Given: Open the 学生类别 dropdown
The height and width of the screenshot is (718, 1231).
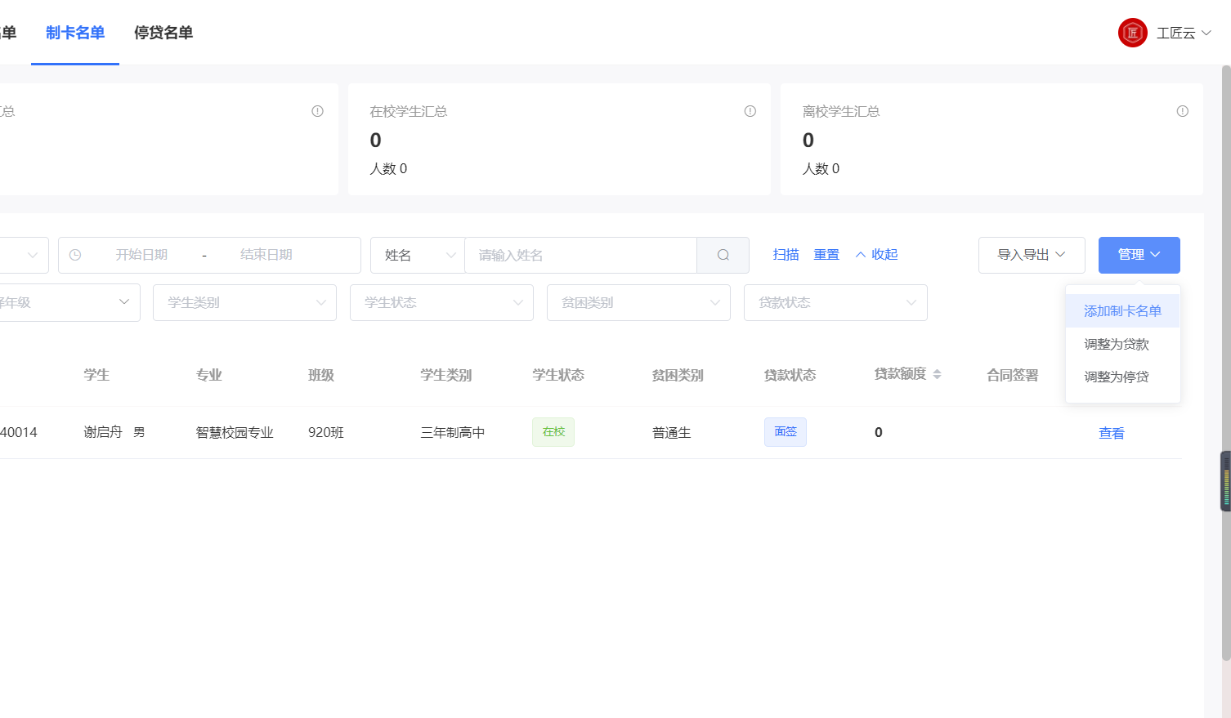Looking at the screenshot, I should pyautogui.click(x=244, y=302).
